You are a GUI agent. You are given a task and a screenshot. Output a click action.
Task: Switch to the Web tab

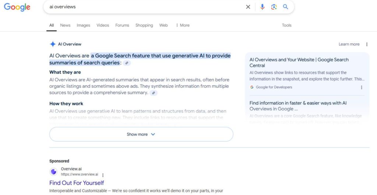pyautogui.click(x=163, y=25)
